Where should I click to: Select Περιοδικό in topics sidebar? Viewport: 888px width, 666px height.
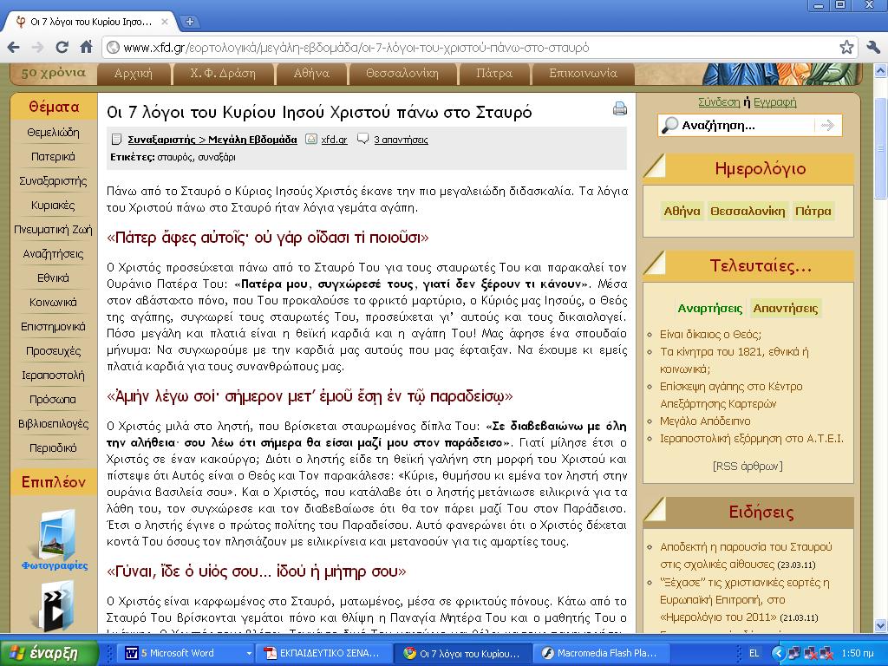53,448
